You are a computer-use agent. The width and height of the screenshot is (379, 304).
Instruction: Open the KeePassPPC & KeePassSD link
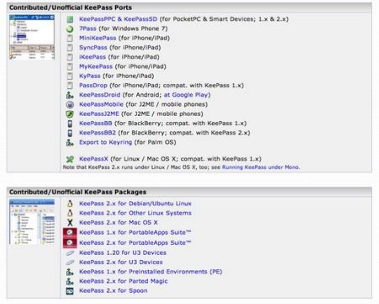tap(118, 19)
